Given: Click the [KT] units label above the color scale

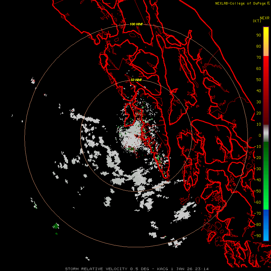Looking at the screenshot, I should pyautogui.click(x=257, y=21).
